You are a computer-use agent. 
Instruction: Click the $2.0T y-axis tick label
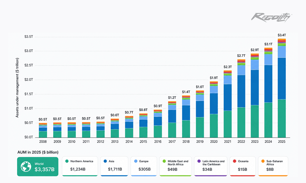29,80
